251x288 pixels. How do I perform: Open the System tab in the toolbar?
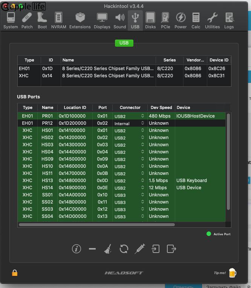(11, 21)
